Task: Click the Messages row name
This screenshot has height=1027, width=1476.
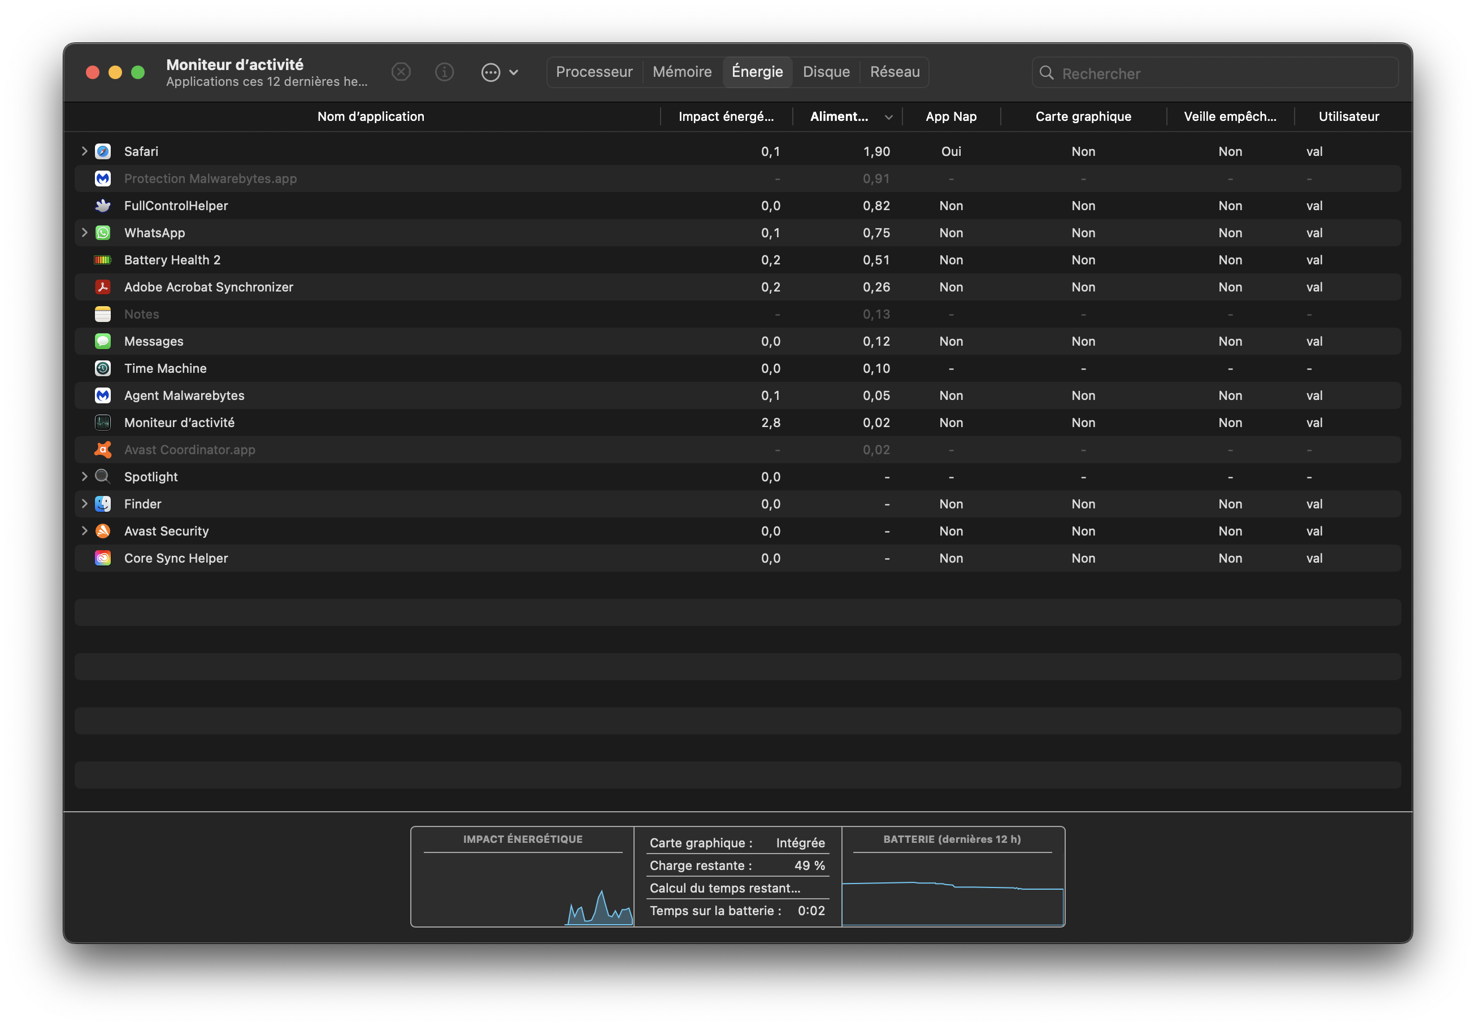Action: (154, 342)
